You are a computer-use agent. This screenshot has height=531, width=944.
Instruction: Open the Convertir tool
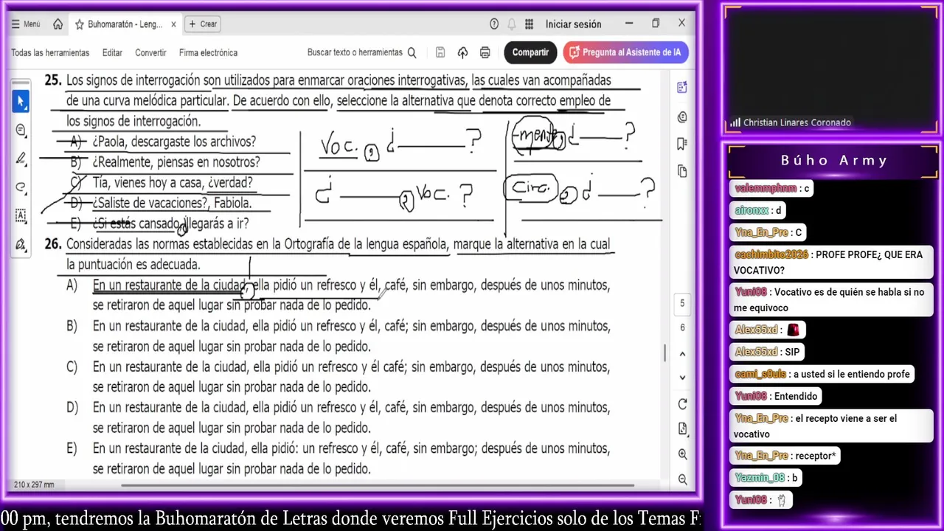tap(150, 52)
